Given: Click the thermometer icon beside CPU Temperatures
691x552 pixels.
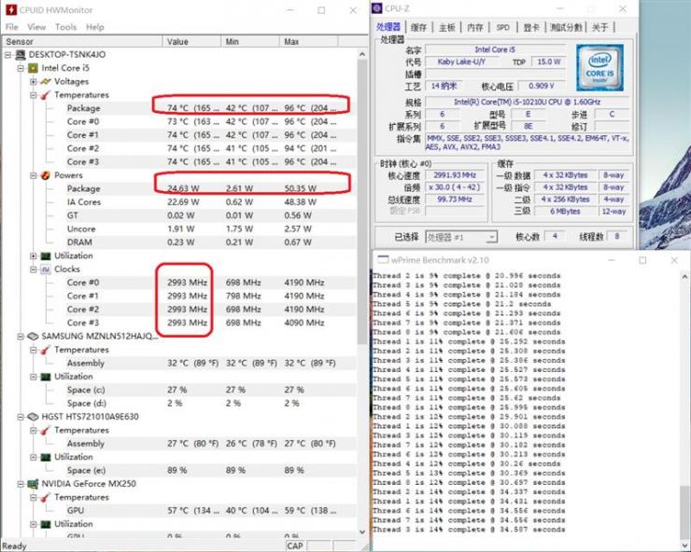Looking at the screenshot, I should click(x=46, y=95).
